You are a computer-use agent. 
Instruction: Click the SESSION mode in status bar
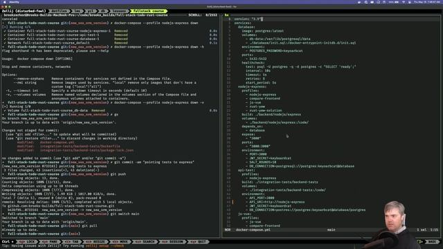tap(172, 241)
